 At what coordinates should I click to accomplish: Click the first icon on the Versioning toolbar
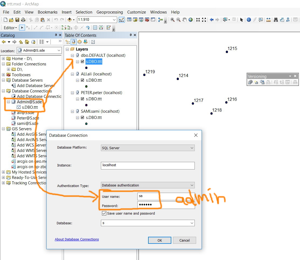pyautogui.click(x=250, y=82)
